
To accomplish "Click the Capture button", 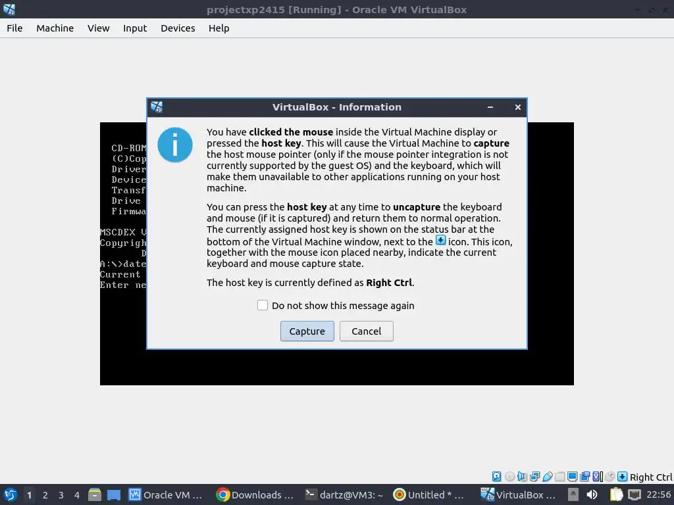I will point(307,331).
